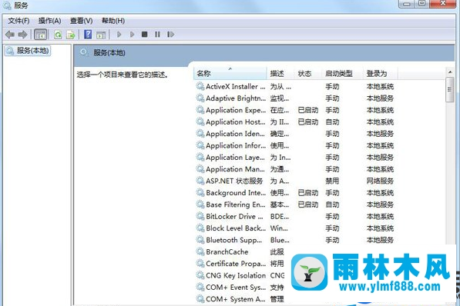Click services icon in window title bar
Viewport: 460px width, 306px height.
coord(7,5)
